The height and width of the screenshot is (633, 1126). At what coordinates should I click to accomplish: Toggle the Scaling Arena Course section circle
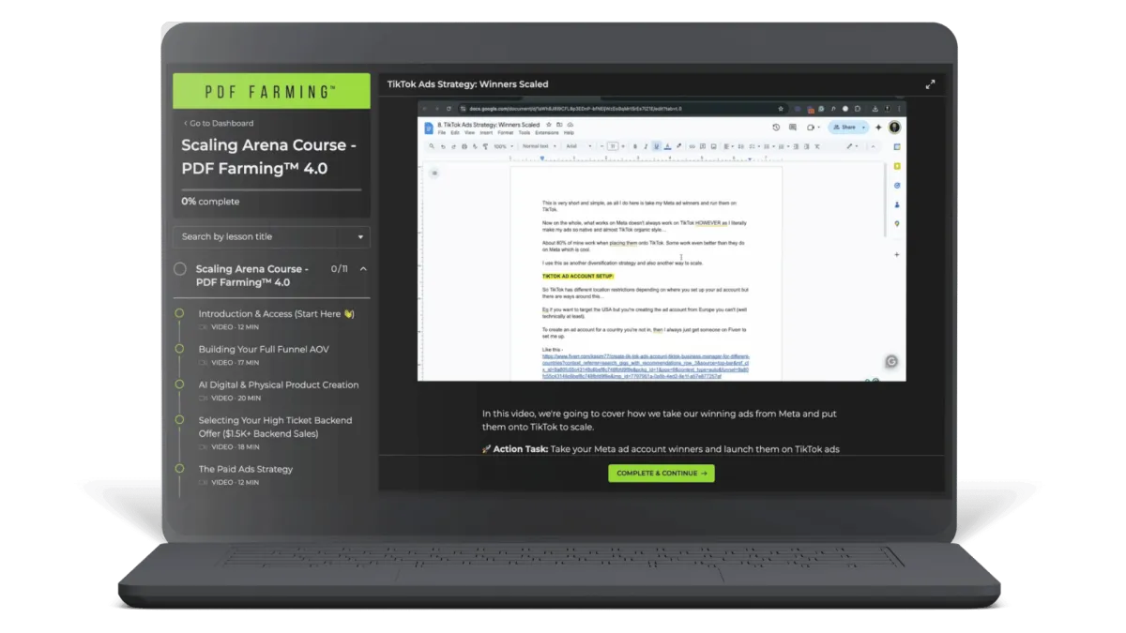pos(179,269)
